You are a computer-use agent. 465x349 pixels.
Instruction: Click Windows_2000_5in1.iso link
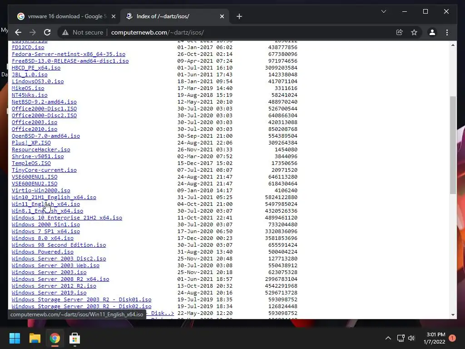46,224
